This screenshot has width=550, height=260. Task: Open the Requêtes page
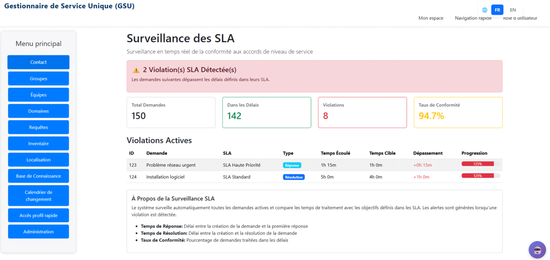[x=38, y=127]
